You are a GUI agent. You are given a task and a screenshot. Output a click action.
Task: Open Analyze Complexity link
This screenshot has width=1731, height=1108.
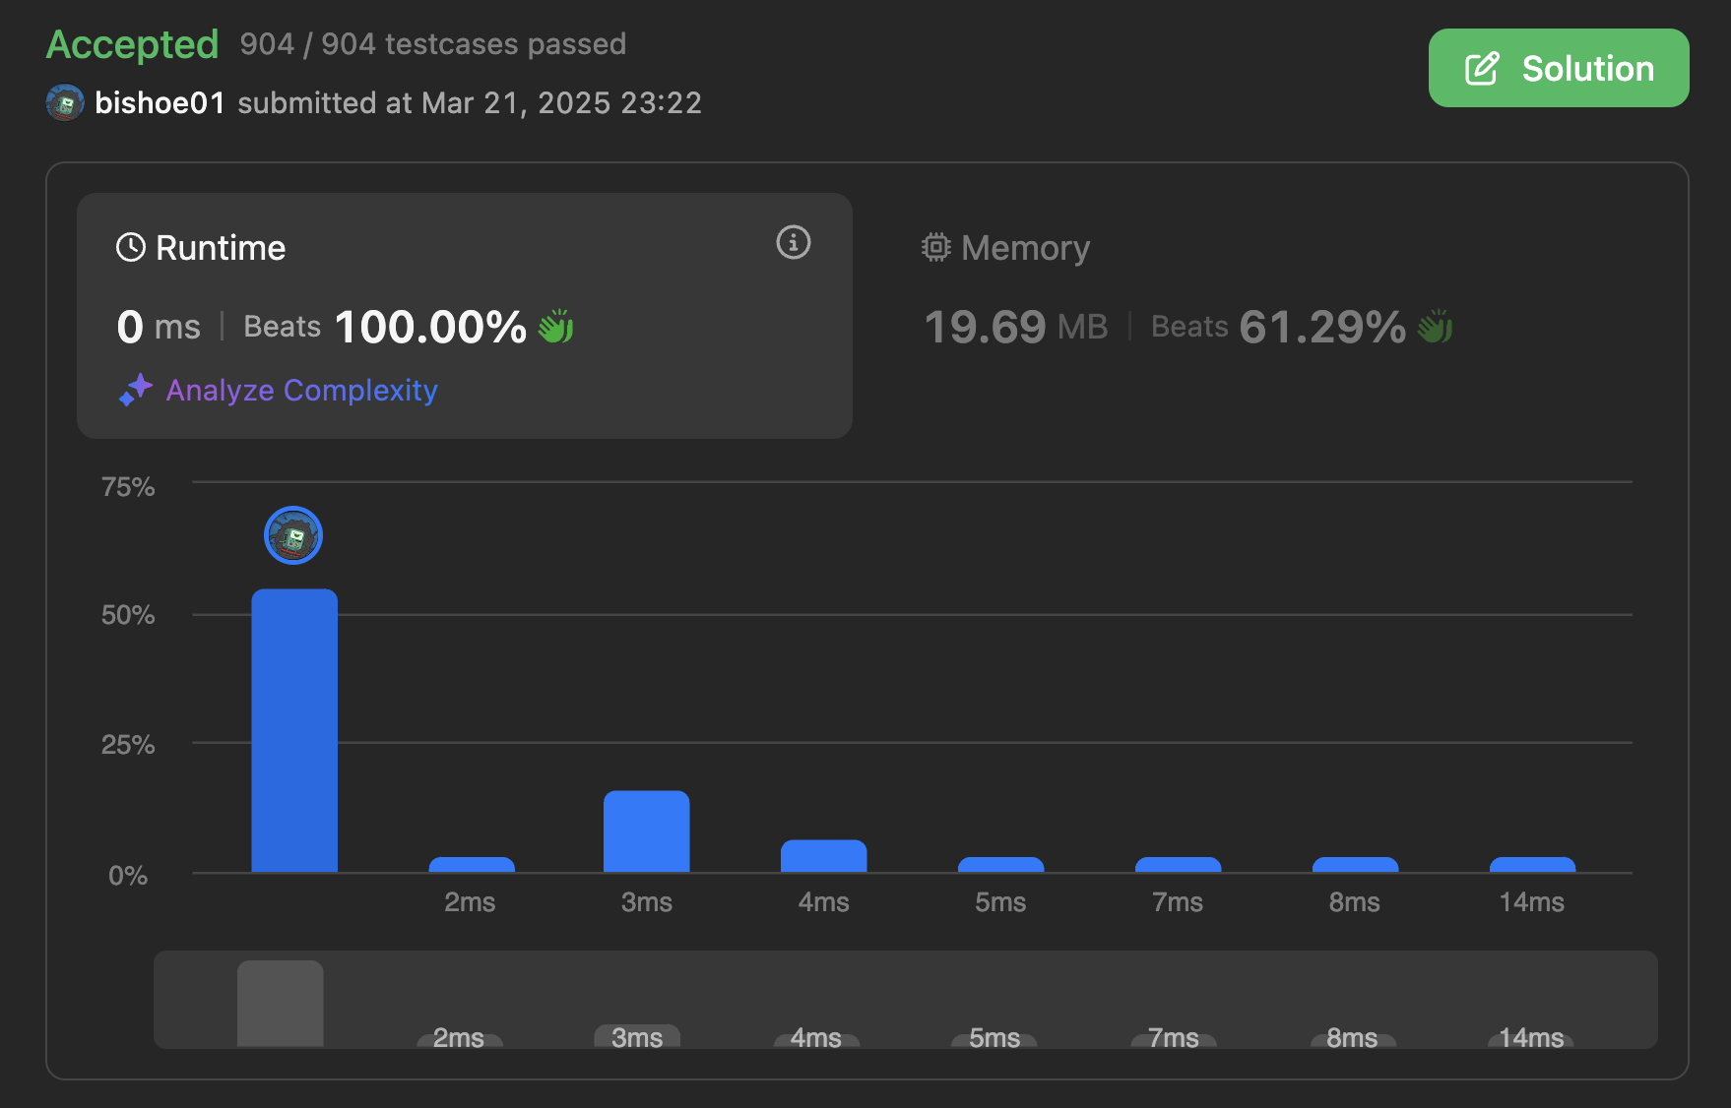[x=301, y=391]
